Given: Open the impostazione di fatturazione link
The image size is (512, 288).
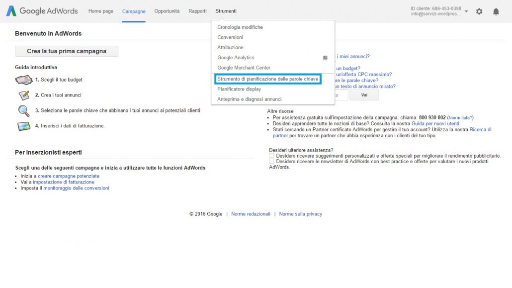Looking at the screenshot, I should click(63, 182).
